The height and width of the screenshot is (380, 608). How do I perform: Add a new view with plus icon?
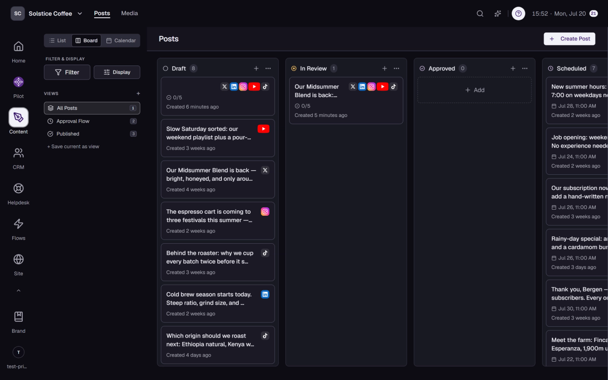[x=138, y=93]
